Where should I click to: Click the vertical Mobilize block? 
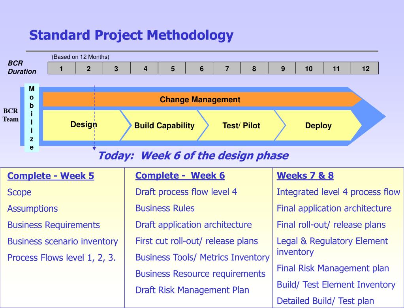pos(32,118)
